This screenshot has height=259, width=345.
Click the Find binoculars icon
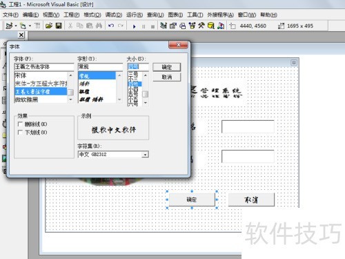99,26
